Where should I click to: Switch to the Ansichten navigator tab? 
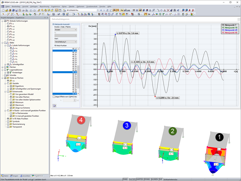click(x=25, y=176)
